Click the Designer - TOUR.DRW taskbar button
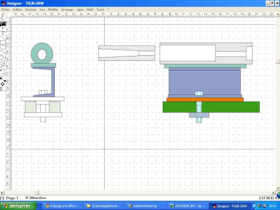 pos(229,206)
